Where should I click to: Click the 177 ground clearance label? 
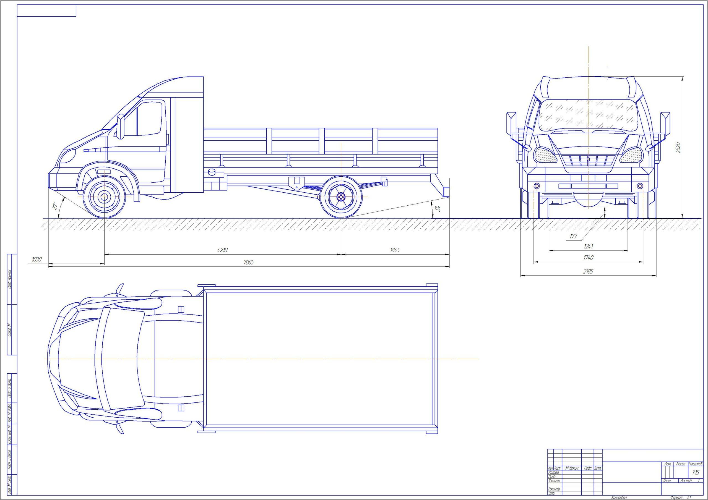573,236
